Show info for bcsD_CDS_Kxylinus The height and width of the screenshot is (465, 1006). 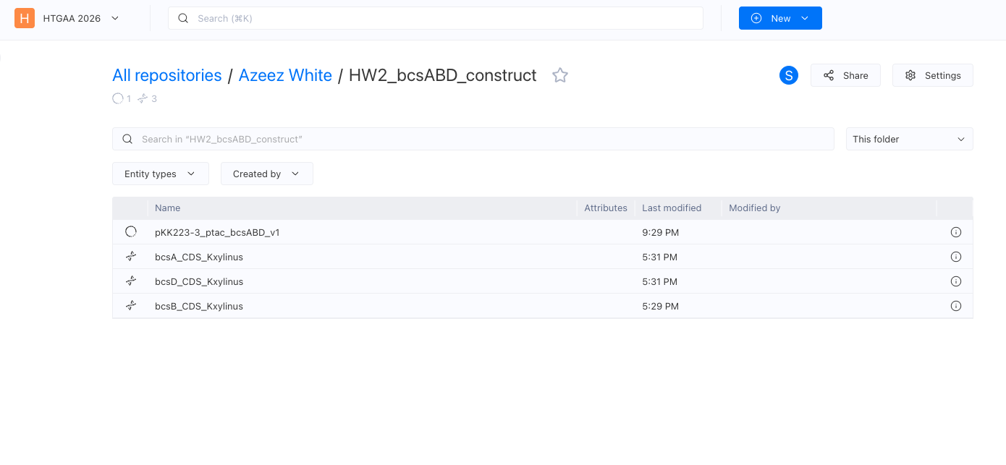[955, 281]
